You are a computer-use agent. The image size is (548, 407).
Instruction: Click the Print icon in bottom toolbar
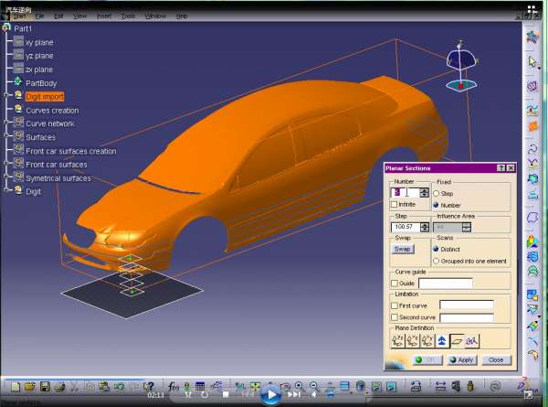59,388
